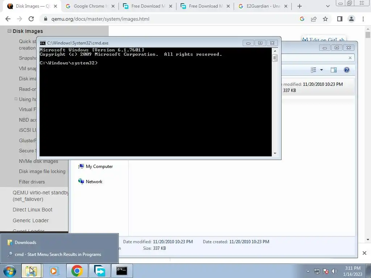Share this page icon in address bar
Viewport: 371px width, 278px height.
(x=314, y=19)
